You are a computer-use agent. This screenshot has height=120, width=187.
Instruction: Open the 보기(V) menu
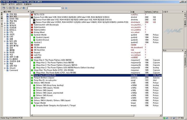click(12, 4)
